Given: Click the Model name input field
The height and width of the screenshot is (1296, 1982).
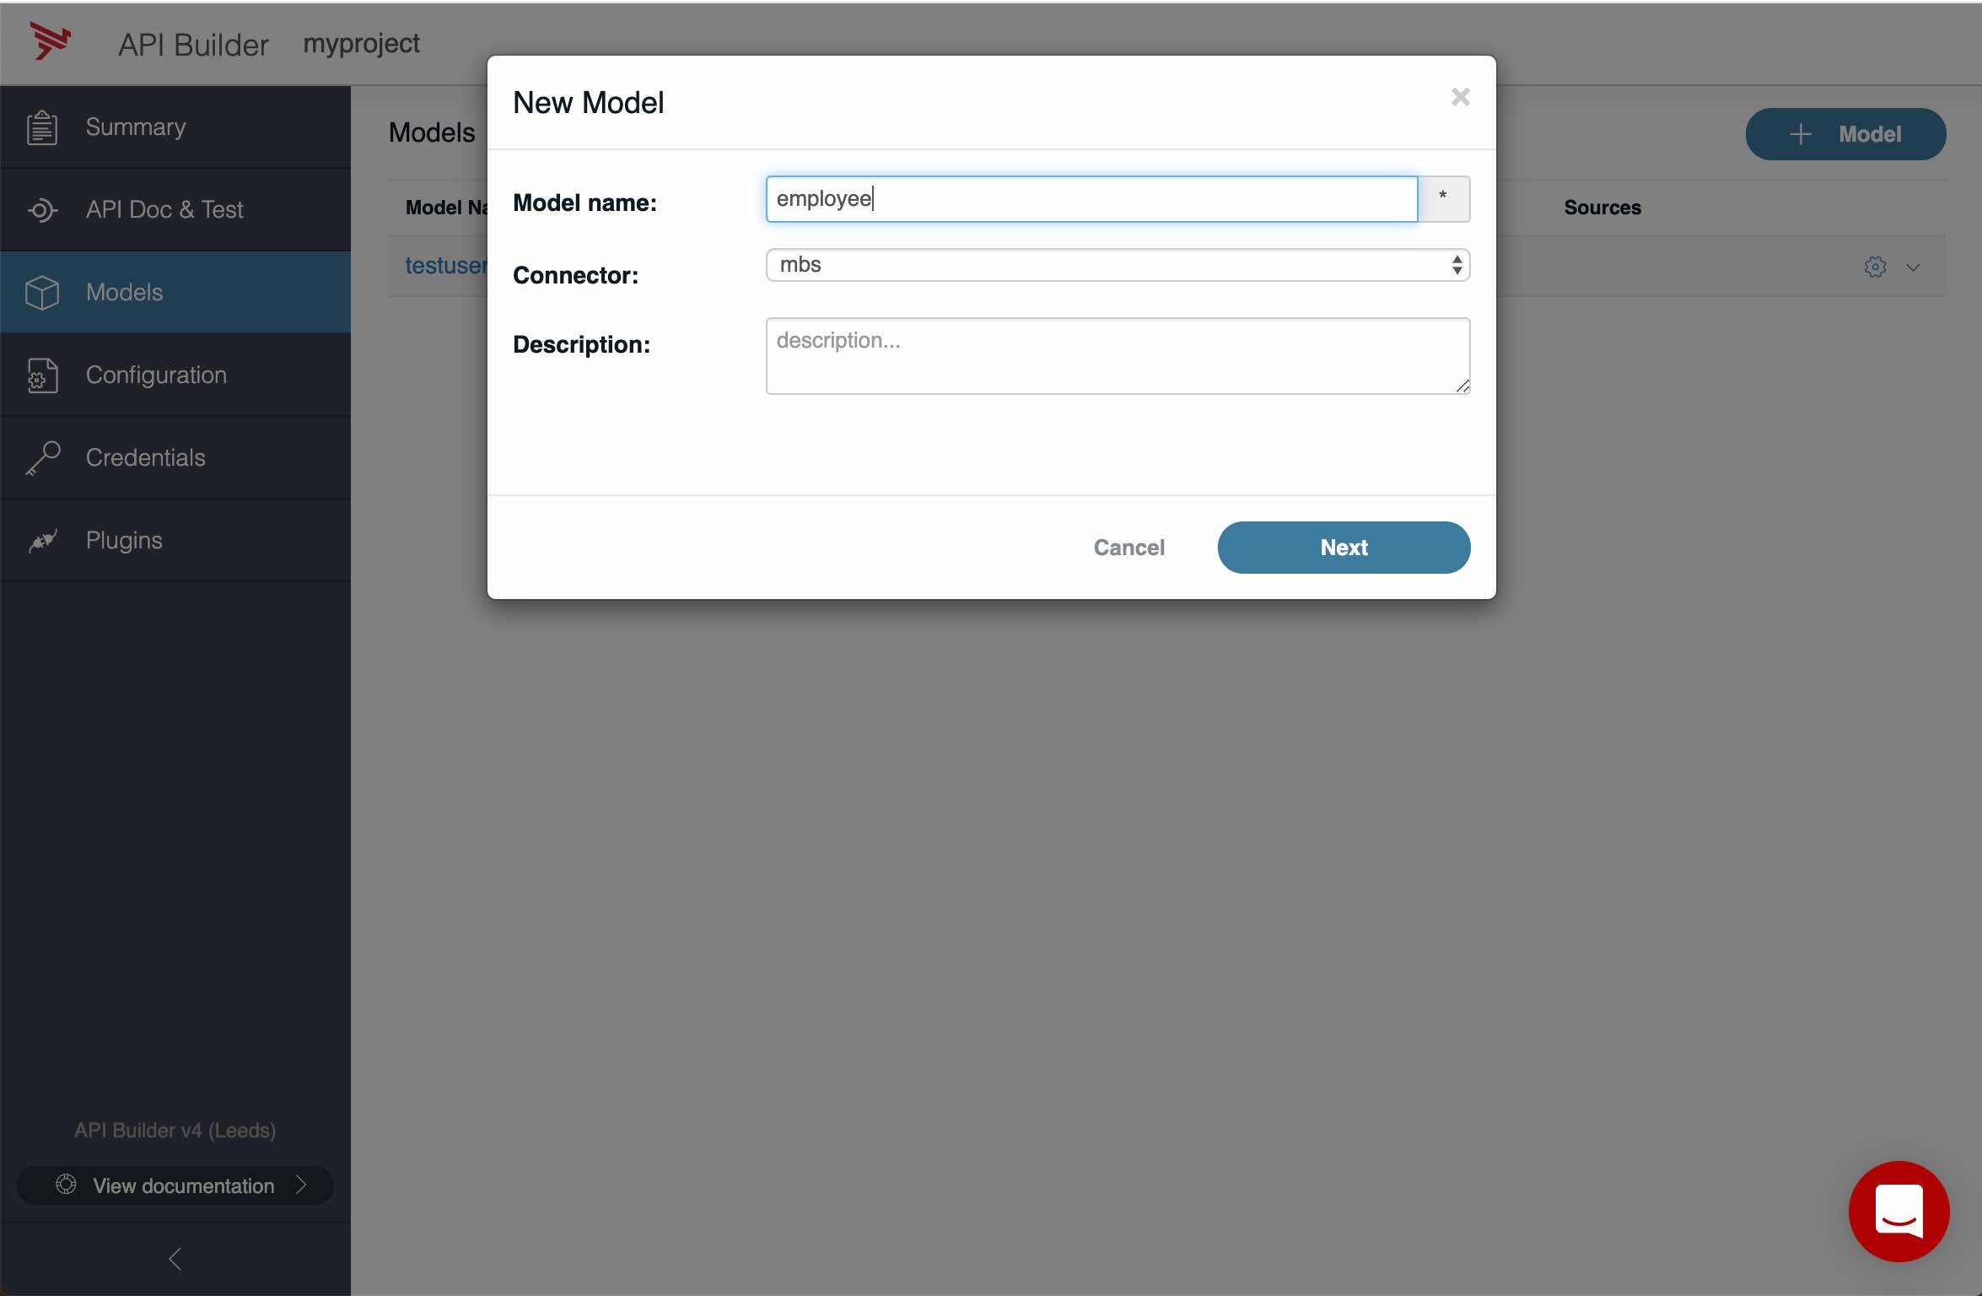Looking at the screenshot, I should pos(1091,199).
